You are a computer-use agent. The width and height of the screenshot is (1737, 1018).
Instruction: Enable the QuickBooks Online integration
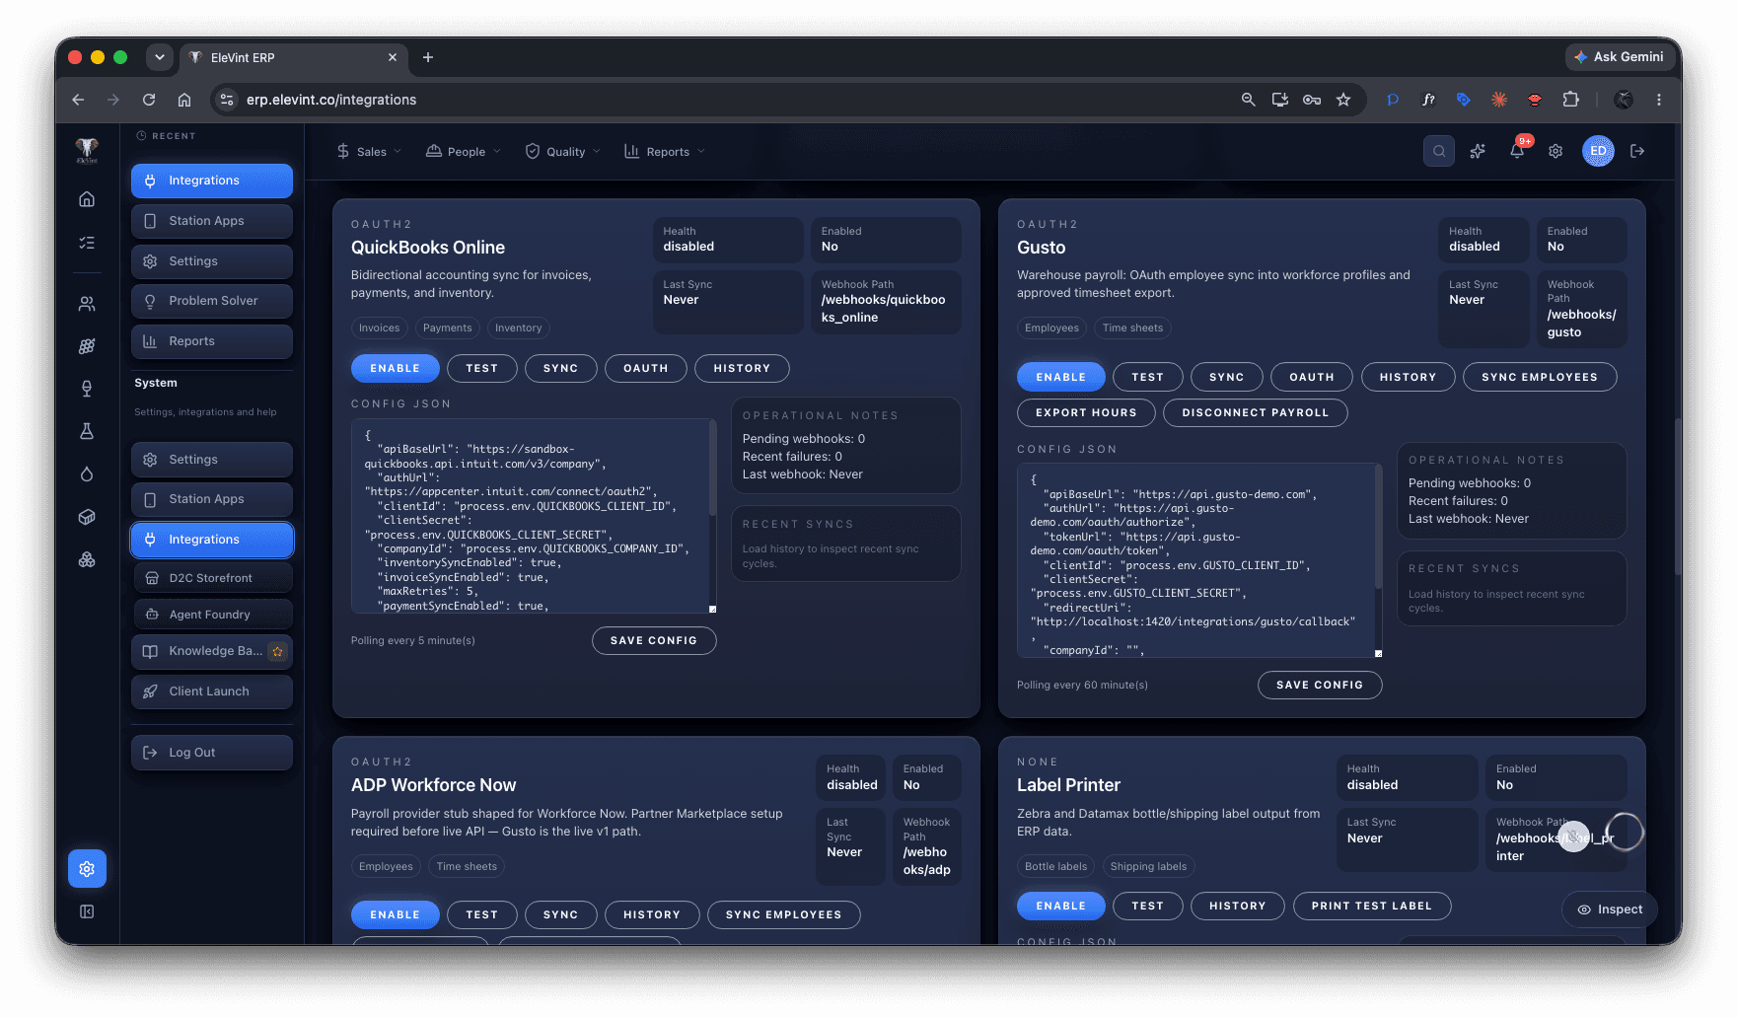click(x=396, y=368)
